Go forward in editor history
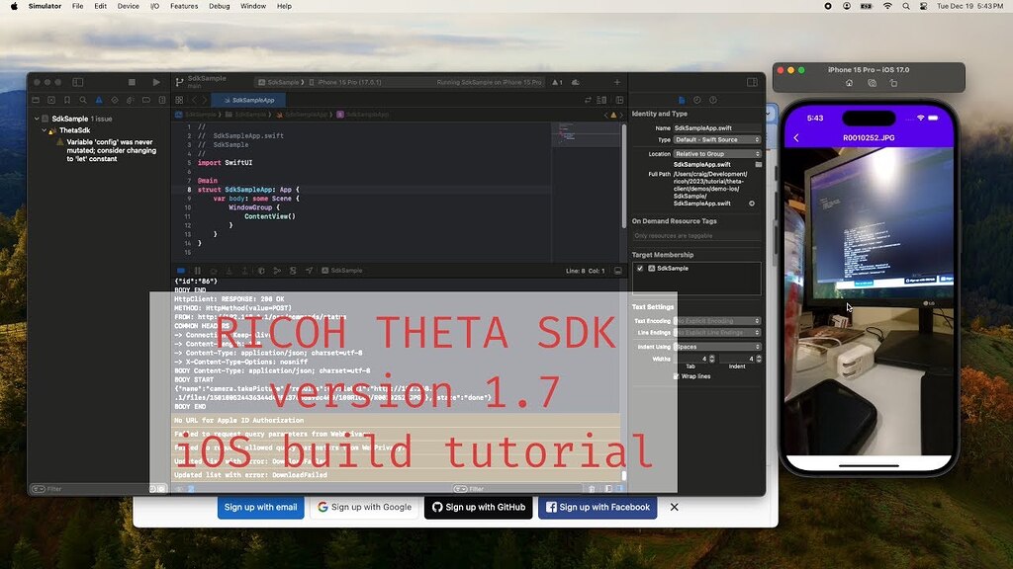Screen dimensions: 1013x569 pos(204,100)
